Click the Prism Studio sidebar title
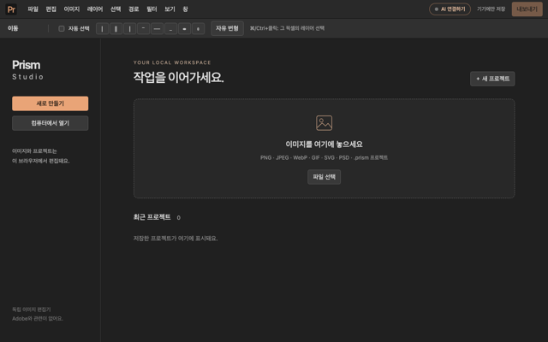The height and width of the screenshot is (342, 548). [x=28, y=70]
